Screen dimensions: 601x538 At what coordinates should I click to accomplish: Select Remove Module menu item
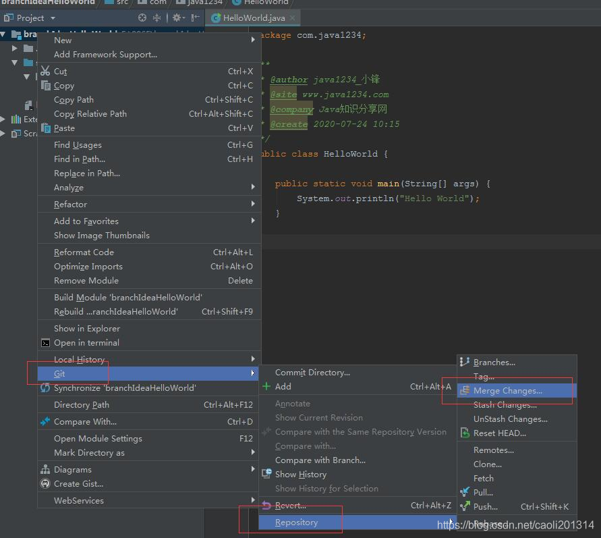(148, 281)
